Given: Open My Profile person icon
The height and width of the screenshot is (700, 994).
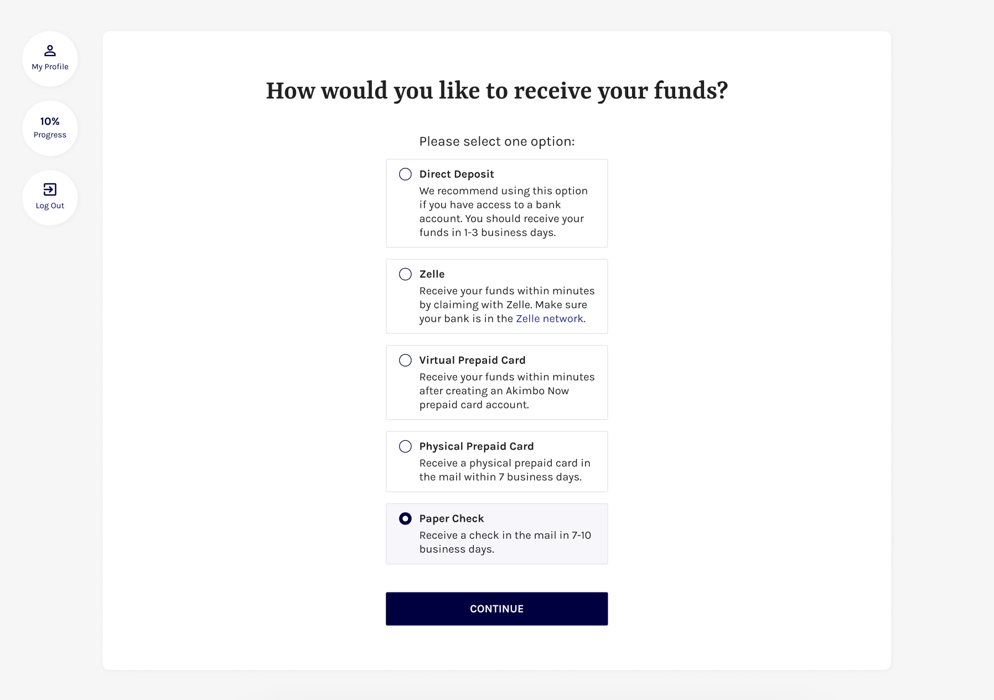Looking at the screenshot, I should (50, 51).
